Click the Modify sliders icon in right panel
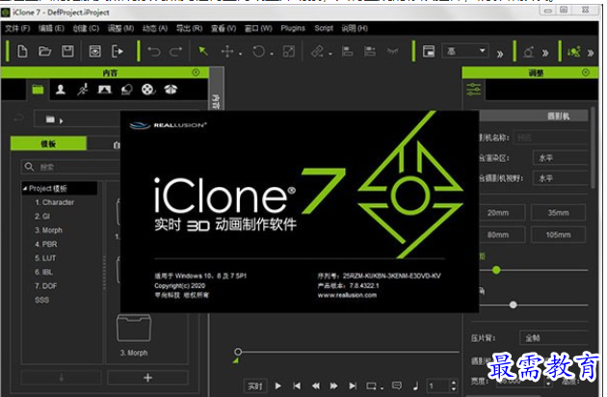Image resolution: width=607 pixels, height=397 pixels. coord(474,90)
